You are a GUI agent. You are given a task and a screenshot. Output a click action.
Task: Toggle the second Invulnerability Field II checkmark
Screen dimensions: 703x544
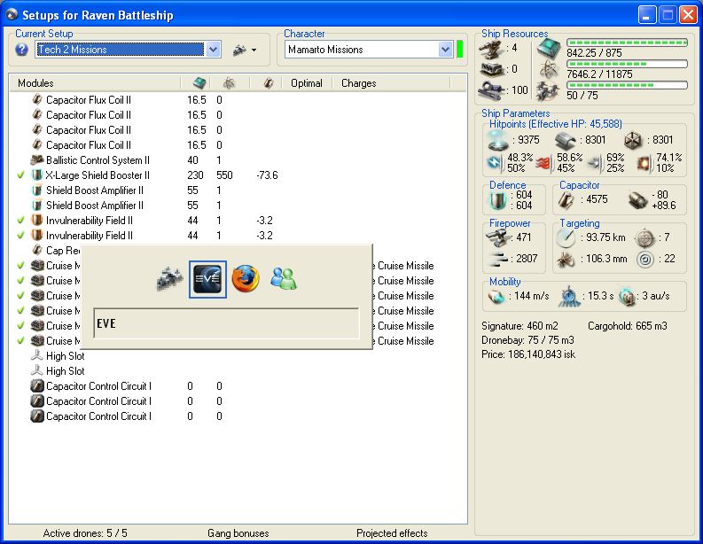(20, 236)
